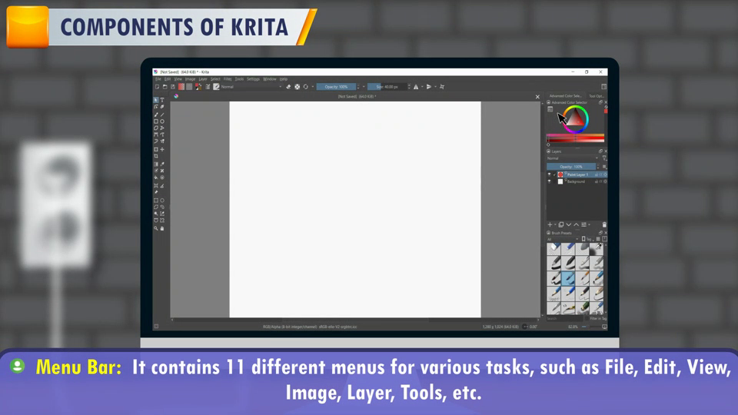This screenshot has width=738, height=415.
Task: Move layer up with the arrow
Action: (x=576, y=225)
